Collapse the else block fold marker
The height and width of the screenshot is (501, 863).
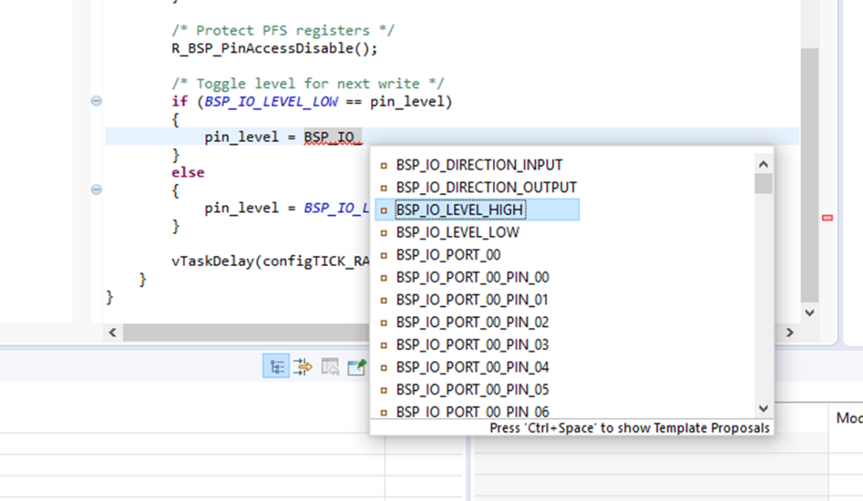[97, 190]
